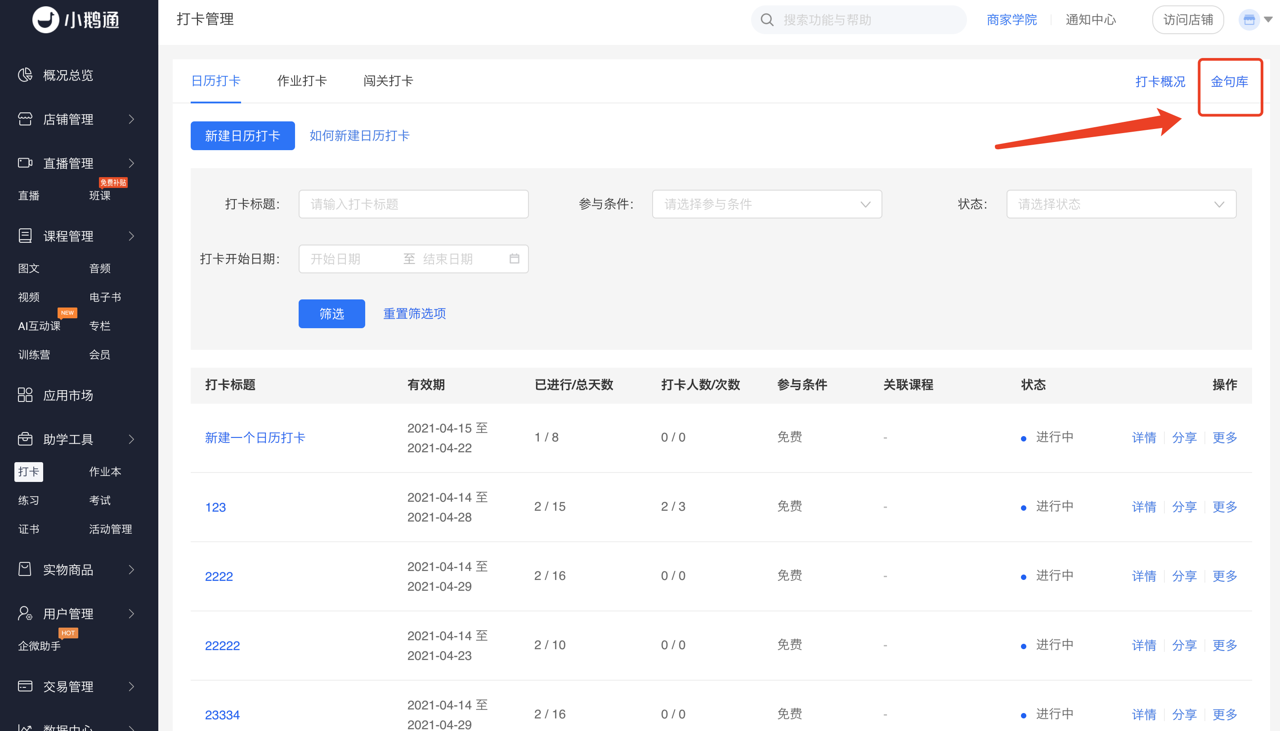Screen dimensions: 1280x731
Task: Select 作业本 in sidebar
Action: point(105,472)
